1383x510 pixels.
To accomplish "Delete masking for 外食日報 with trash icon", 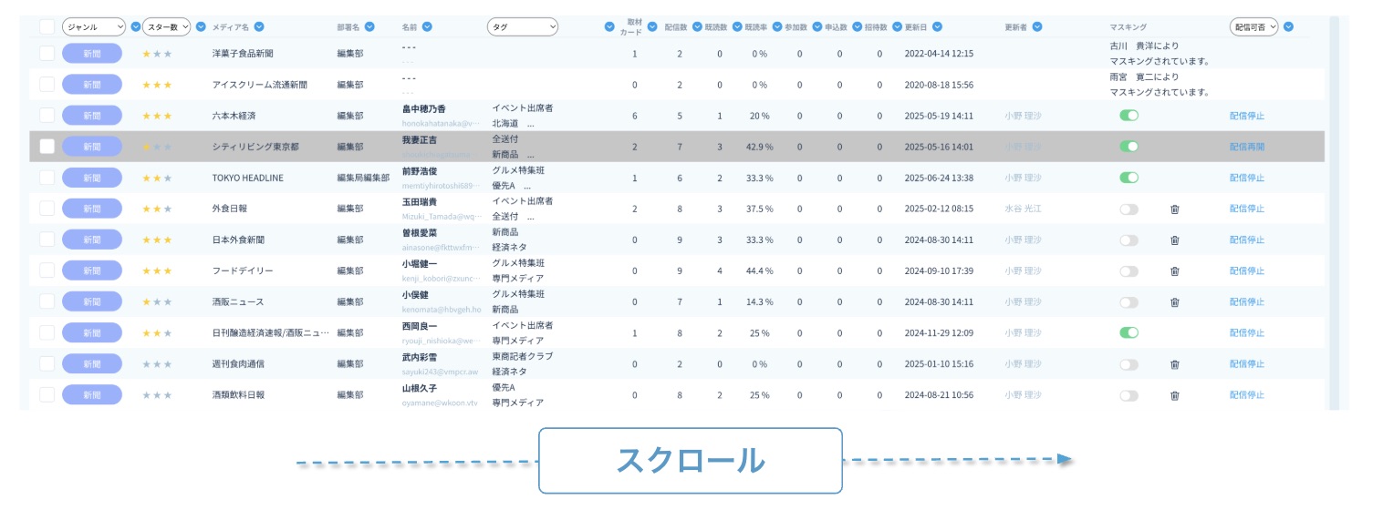I will 1174,209.
